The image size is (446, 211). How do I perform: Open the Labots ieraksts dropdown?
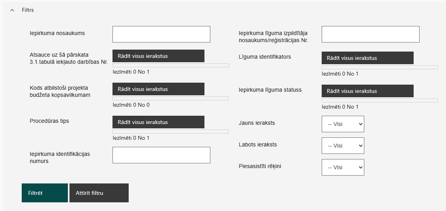click(x=343, y=146)
